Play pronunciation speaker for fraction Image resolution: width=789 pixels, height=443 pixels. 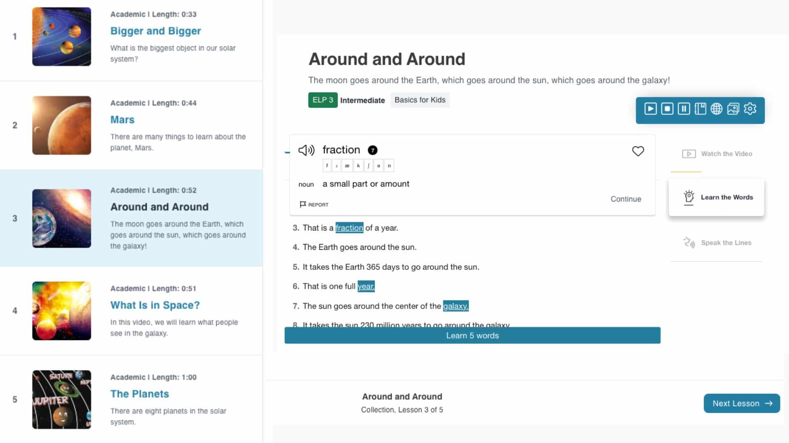pyautogui.click(x=306, y=150)
